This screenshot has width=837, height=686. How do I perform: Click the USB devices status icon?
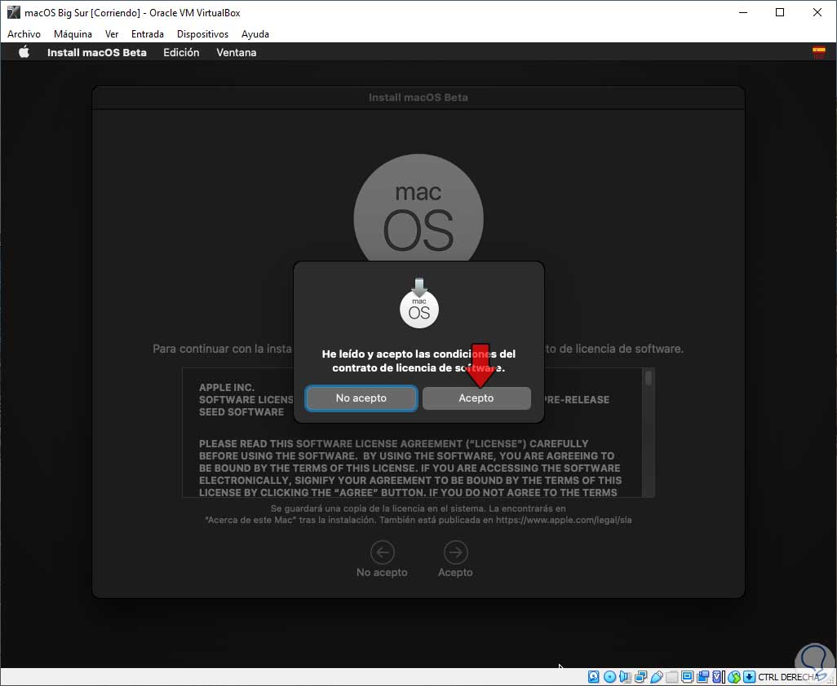(657, 677)
